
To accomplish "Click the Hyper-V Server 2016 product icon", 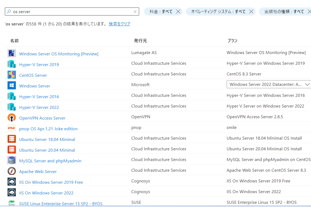I will point(12,96).
